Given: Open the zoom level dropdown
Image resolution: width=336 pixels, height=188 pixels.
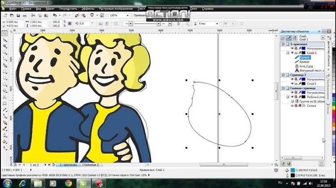Looking at the screenshot, I should (128, 16).
